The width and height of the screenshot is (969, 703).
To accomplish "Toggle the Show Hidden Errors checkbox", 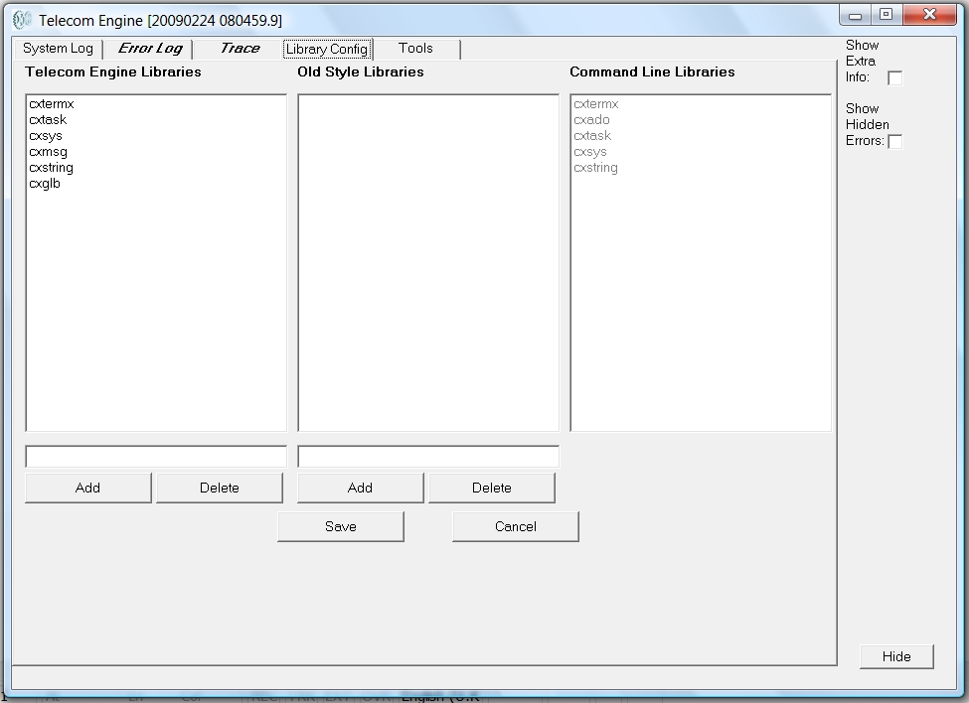I will (x=894, y=142).
